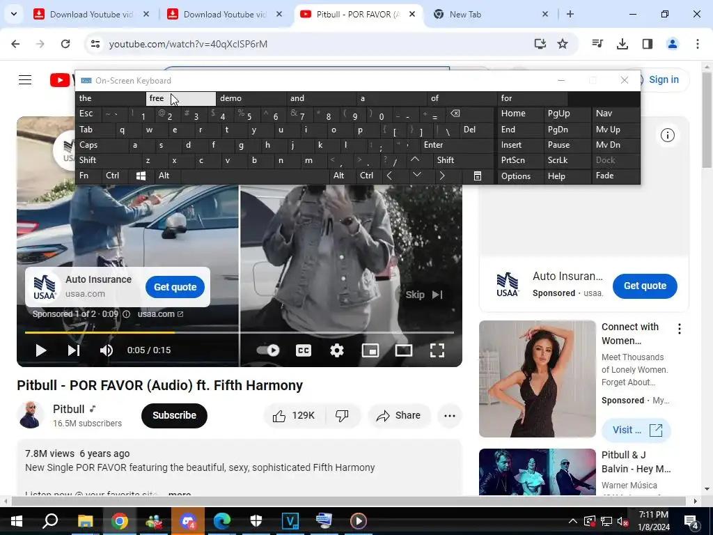Open the Pitbull & J Balvin video thumbnail
The height and width of the screenshot is (535, 713).
pyautogui.click(x=537, y=472)
